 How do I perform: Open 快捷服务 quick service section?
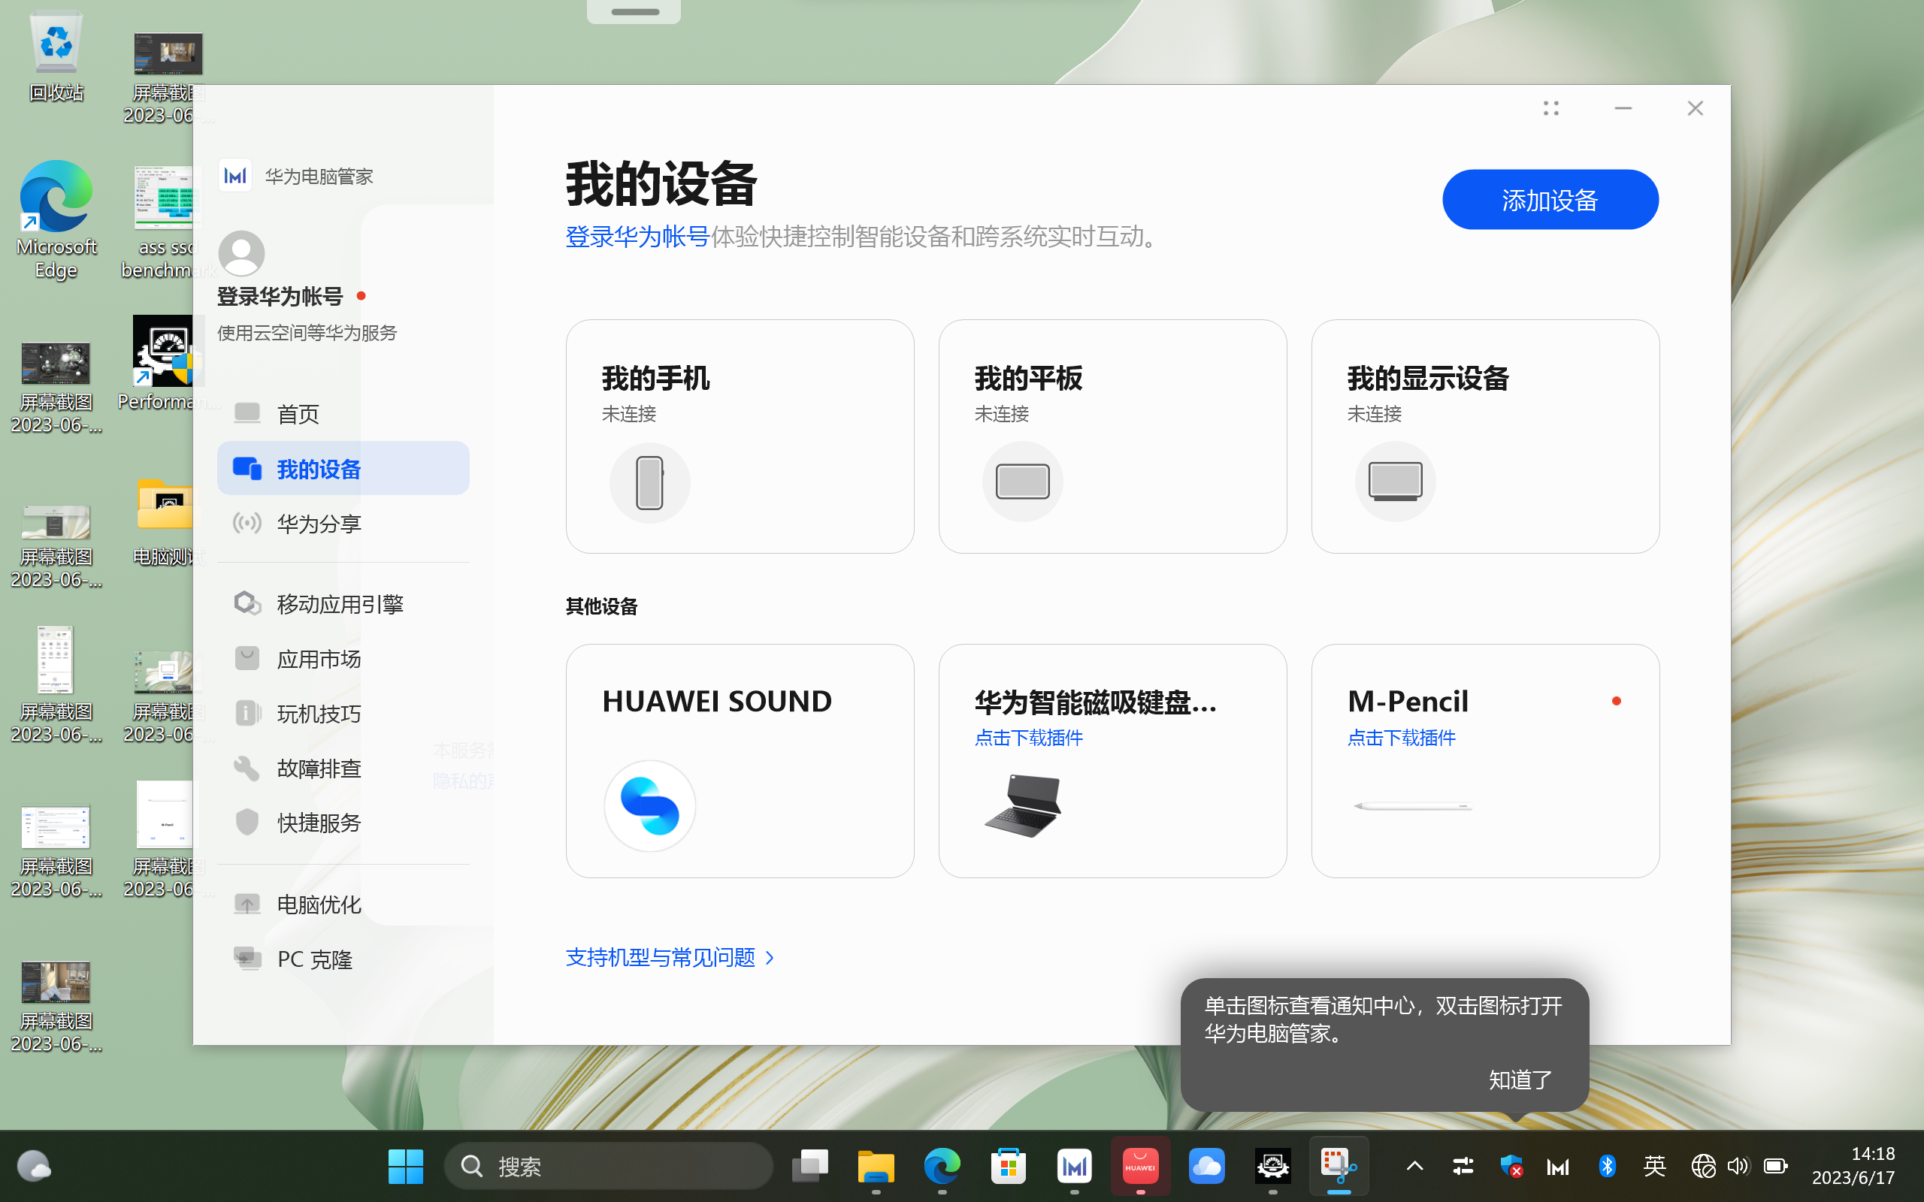click(343, 823)
